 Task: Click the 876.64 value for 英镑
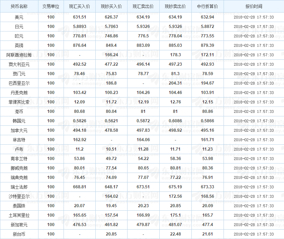80,45
